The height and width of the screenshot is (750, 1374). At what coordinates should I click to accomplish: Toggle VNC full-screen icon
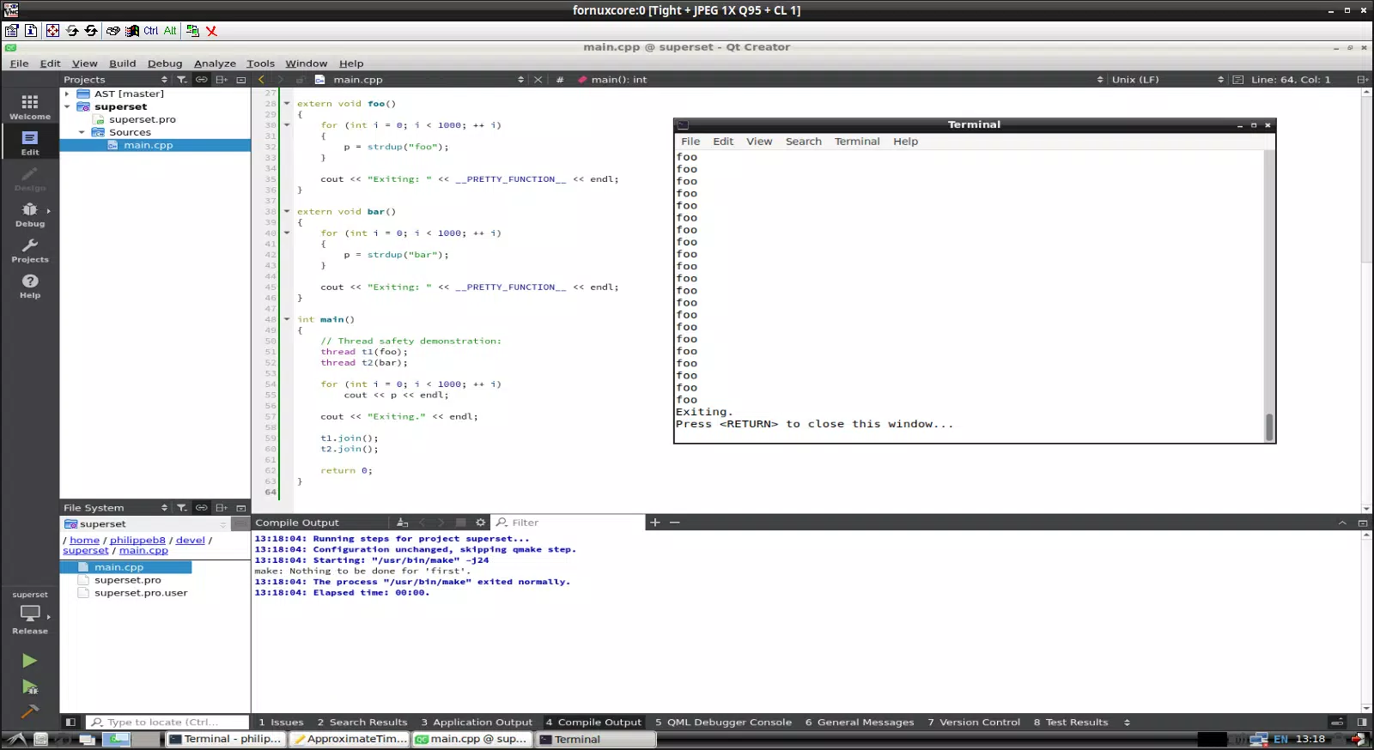click(x=52, y=31)
